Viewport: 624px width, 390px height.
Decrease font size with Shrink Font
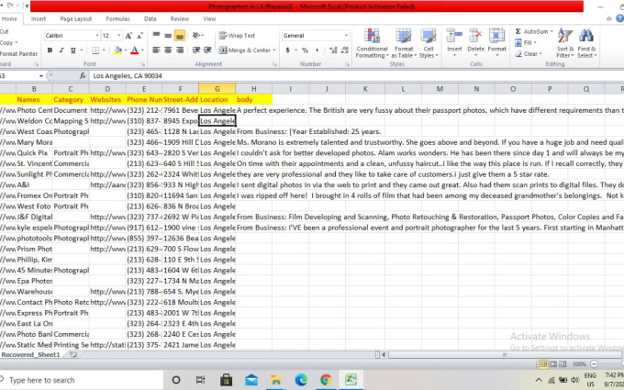point(139,36)
